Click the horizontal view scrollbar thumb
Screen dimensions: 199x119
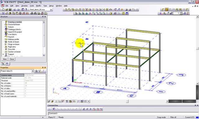point(127,101)
